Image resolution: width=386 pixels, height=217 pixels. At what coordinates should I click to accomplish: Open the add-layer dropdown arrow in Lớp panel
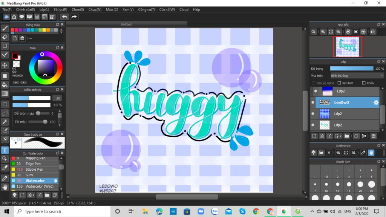341,136
